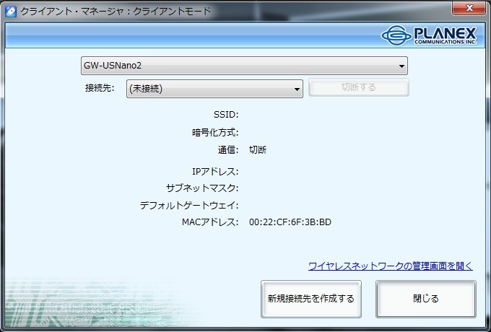
Task: Click the SSID: label
Action: (226, 115)
